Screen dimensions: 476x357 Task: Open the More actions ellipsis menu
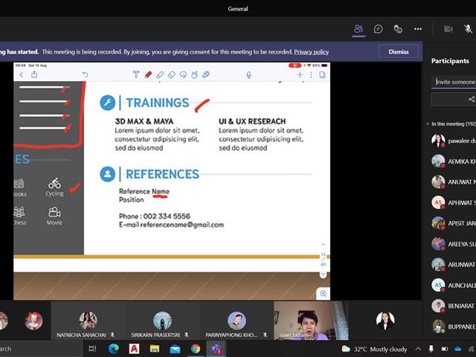(x=418, y=29)
